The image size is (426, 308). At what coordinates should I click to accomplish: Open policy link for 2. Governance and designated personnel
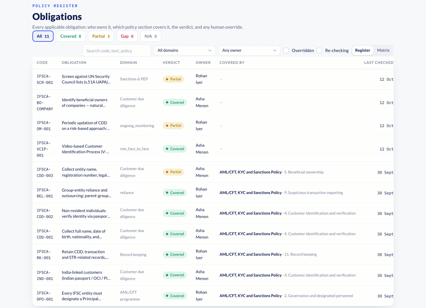pyautogui.click(x=286, y=296)
